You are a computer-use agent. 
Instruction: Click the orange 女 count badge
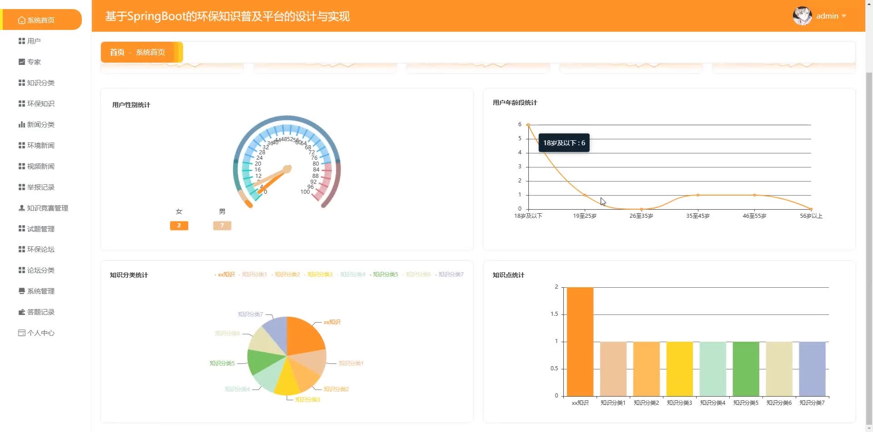[x=179, y=226]
